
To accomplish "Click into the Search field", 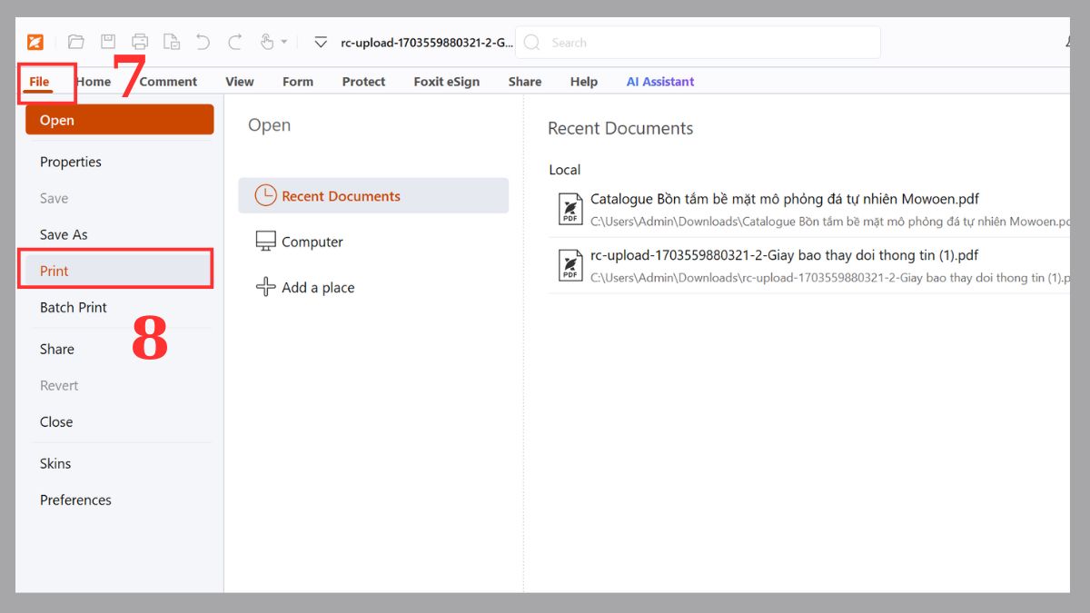I will tap(708, 42).
